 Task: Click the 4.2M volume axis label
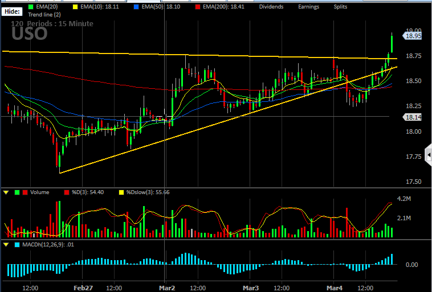[x=404, y=199]
